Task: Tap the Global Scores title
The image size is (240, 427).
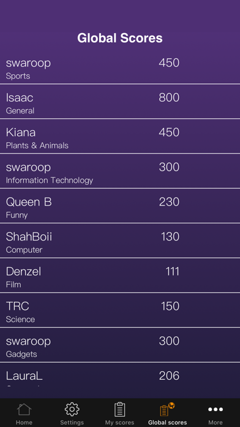Action: point(120,38)
